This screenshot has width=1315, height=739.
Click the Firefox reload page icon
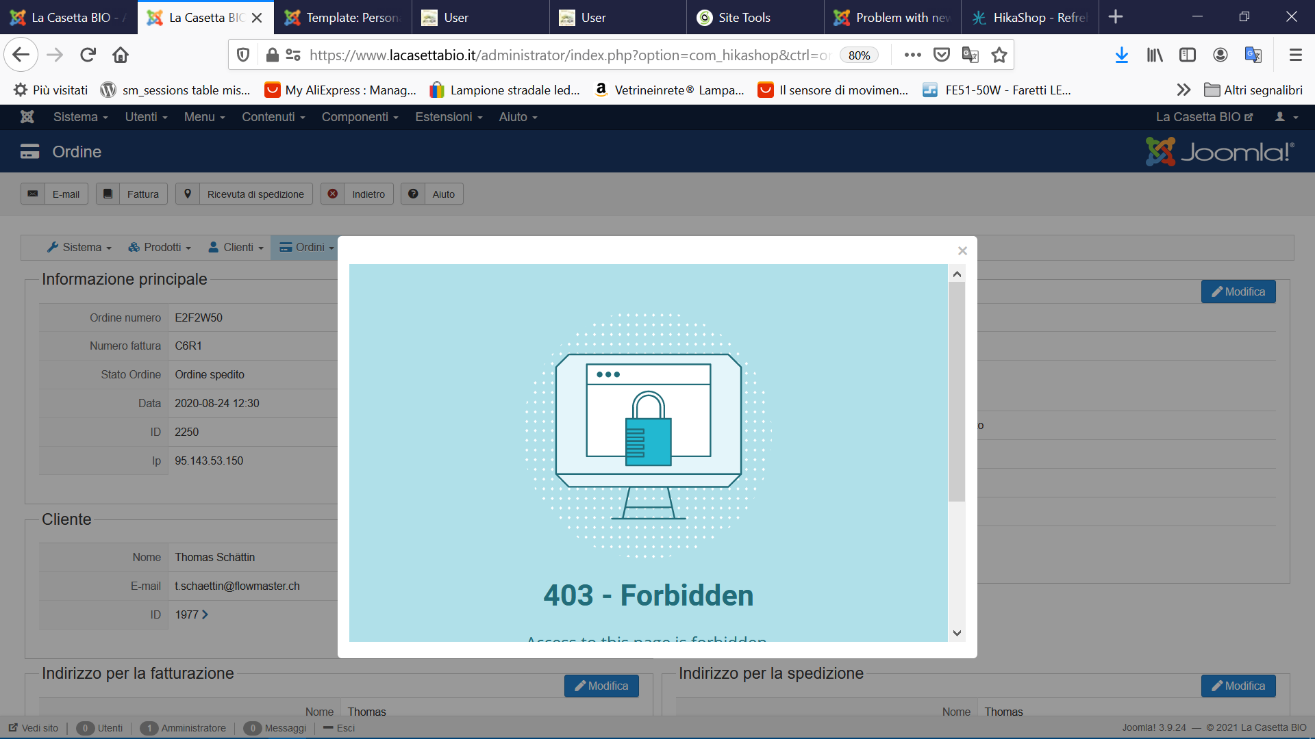coord(88,55)
